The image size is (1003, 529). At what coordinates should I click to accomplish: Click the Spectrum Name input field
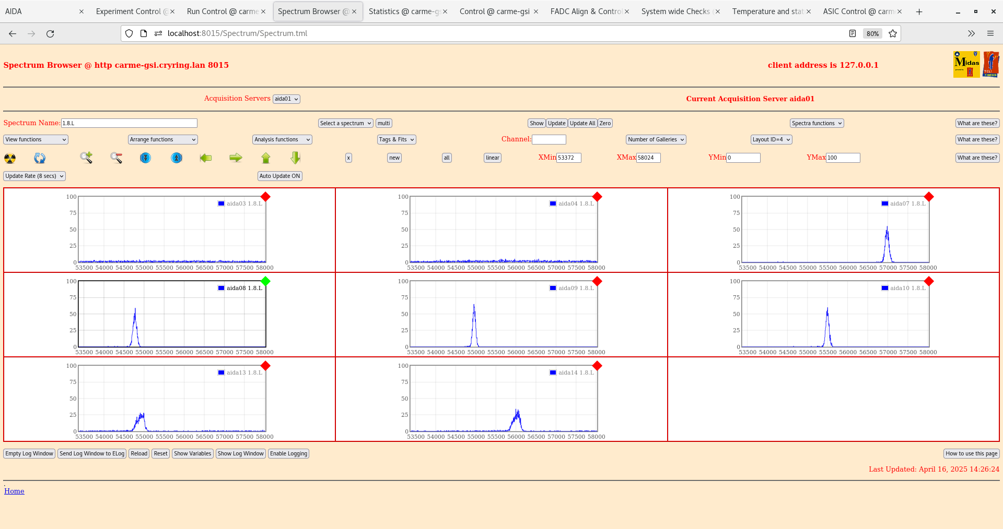[129, 123]
